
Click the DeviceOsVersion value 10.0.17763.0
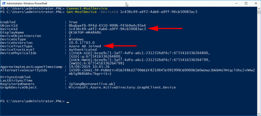82,43
